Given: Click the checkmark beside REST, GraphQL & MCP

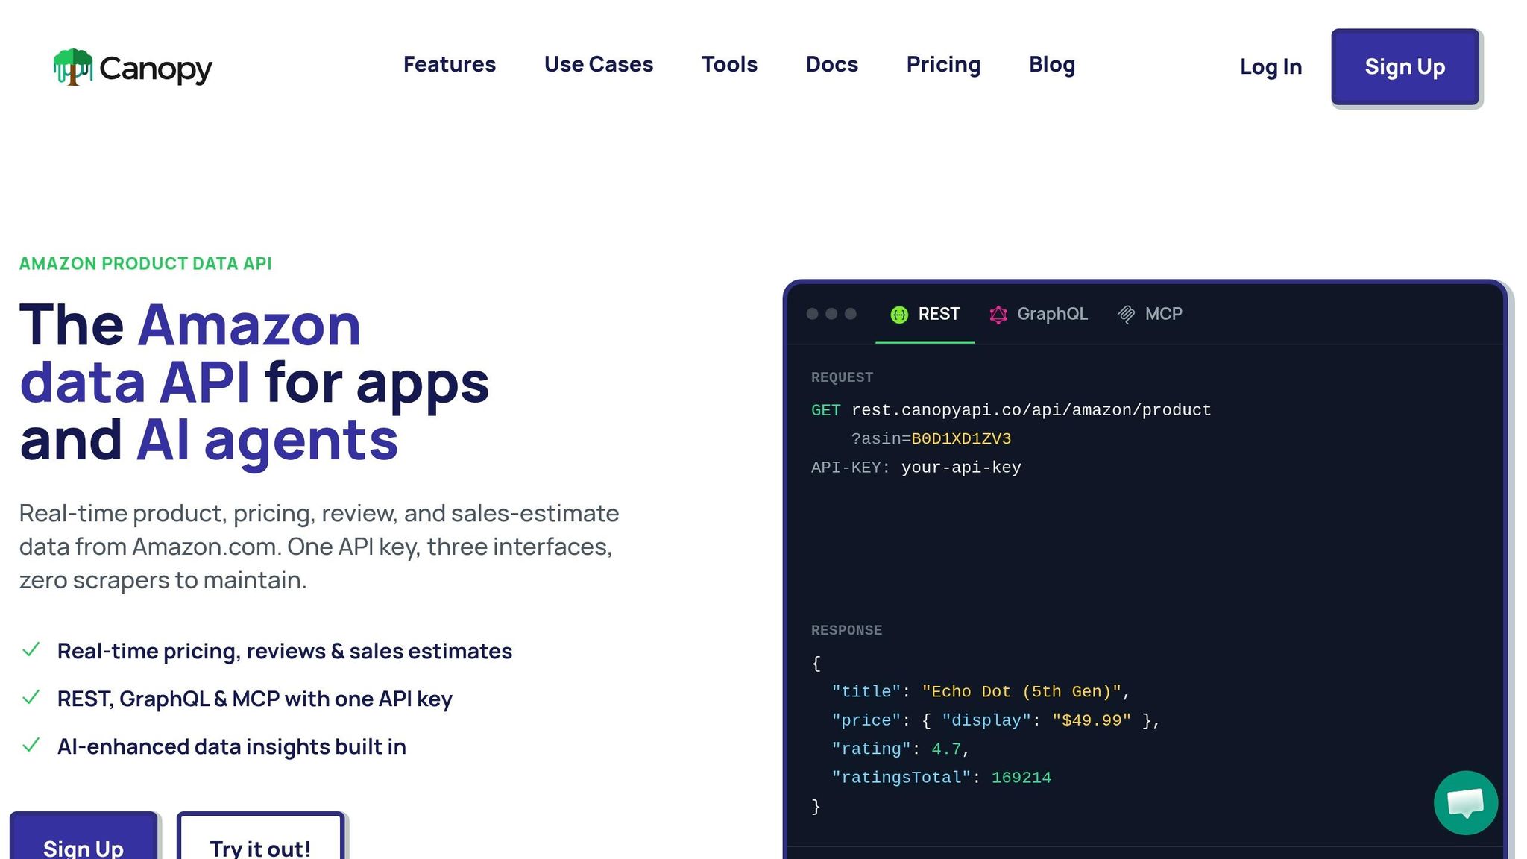Looking at the screenshot, I should pos(31,698).
